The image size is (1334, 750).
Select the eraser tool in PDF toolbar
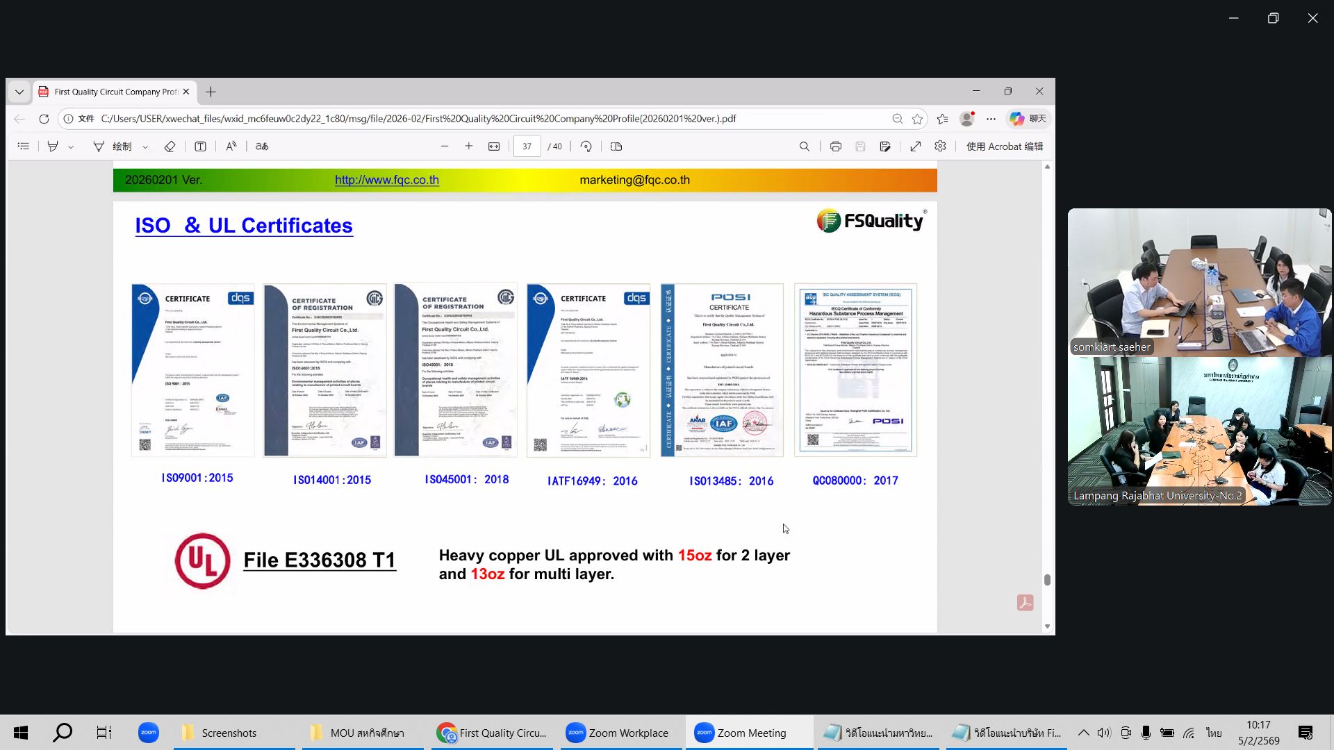point(170,147)
